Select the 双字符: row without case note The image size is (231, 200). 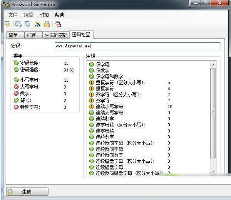[x=149, y=101]
